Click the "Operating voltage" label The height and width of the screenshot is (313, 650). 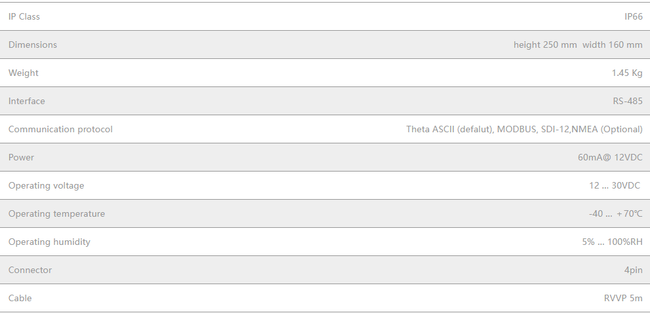[x=47, y=185]
